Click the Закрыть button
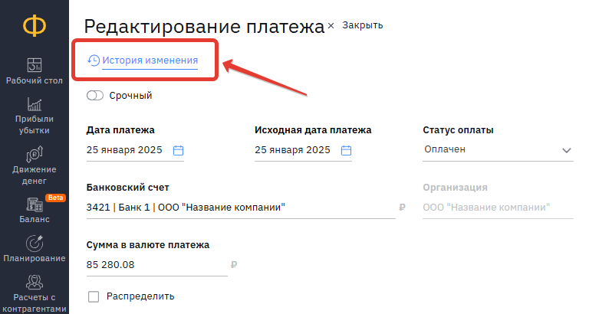 coord(363,25)
